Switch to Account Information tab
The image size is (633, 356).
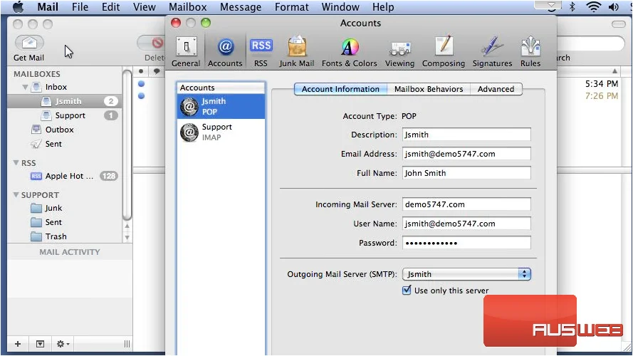tap(341, 89)
